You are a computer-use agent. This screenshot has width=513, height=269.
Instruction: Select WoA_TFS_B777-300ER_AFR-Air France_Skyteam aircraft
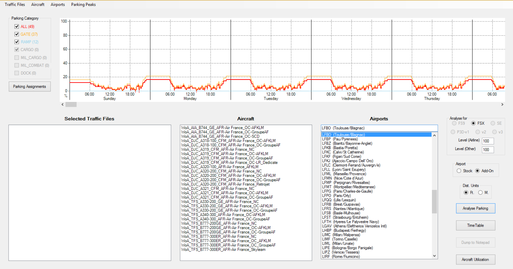tap(246, 249)
